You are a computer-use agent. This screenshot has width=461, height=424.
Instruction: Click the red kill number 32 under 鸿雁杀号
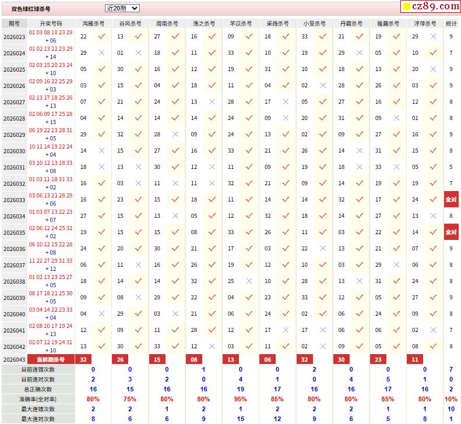pos(83,360)
